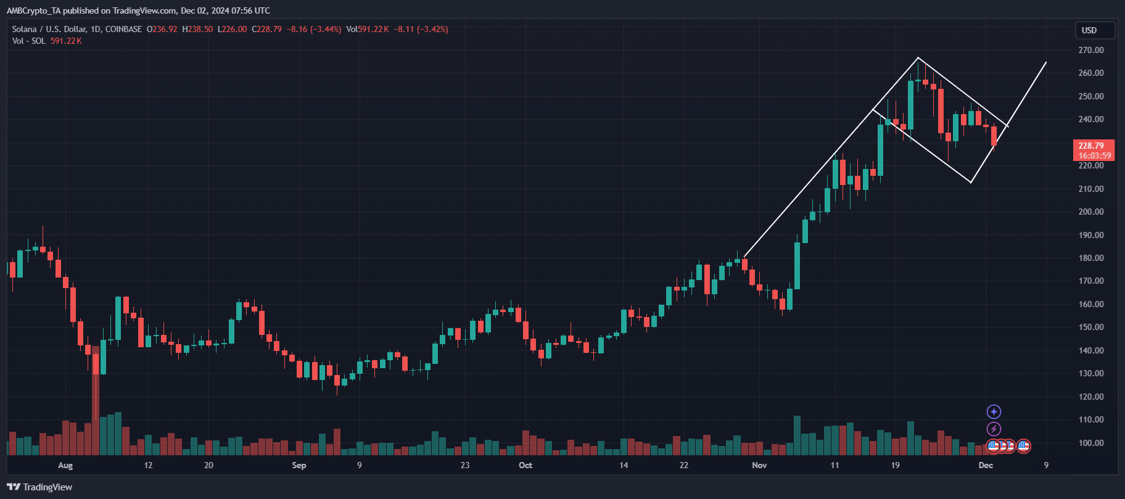Click the 180.00 price axis label
The image size is (1125, 499).
pyautogui.click(x=1091, y=258)
